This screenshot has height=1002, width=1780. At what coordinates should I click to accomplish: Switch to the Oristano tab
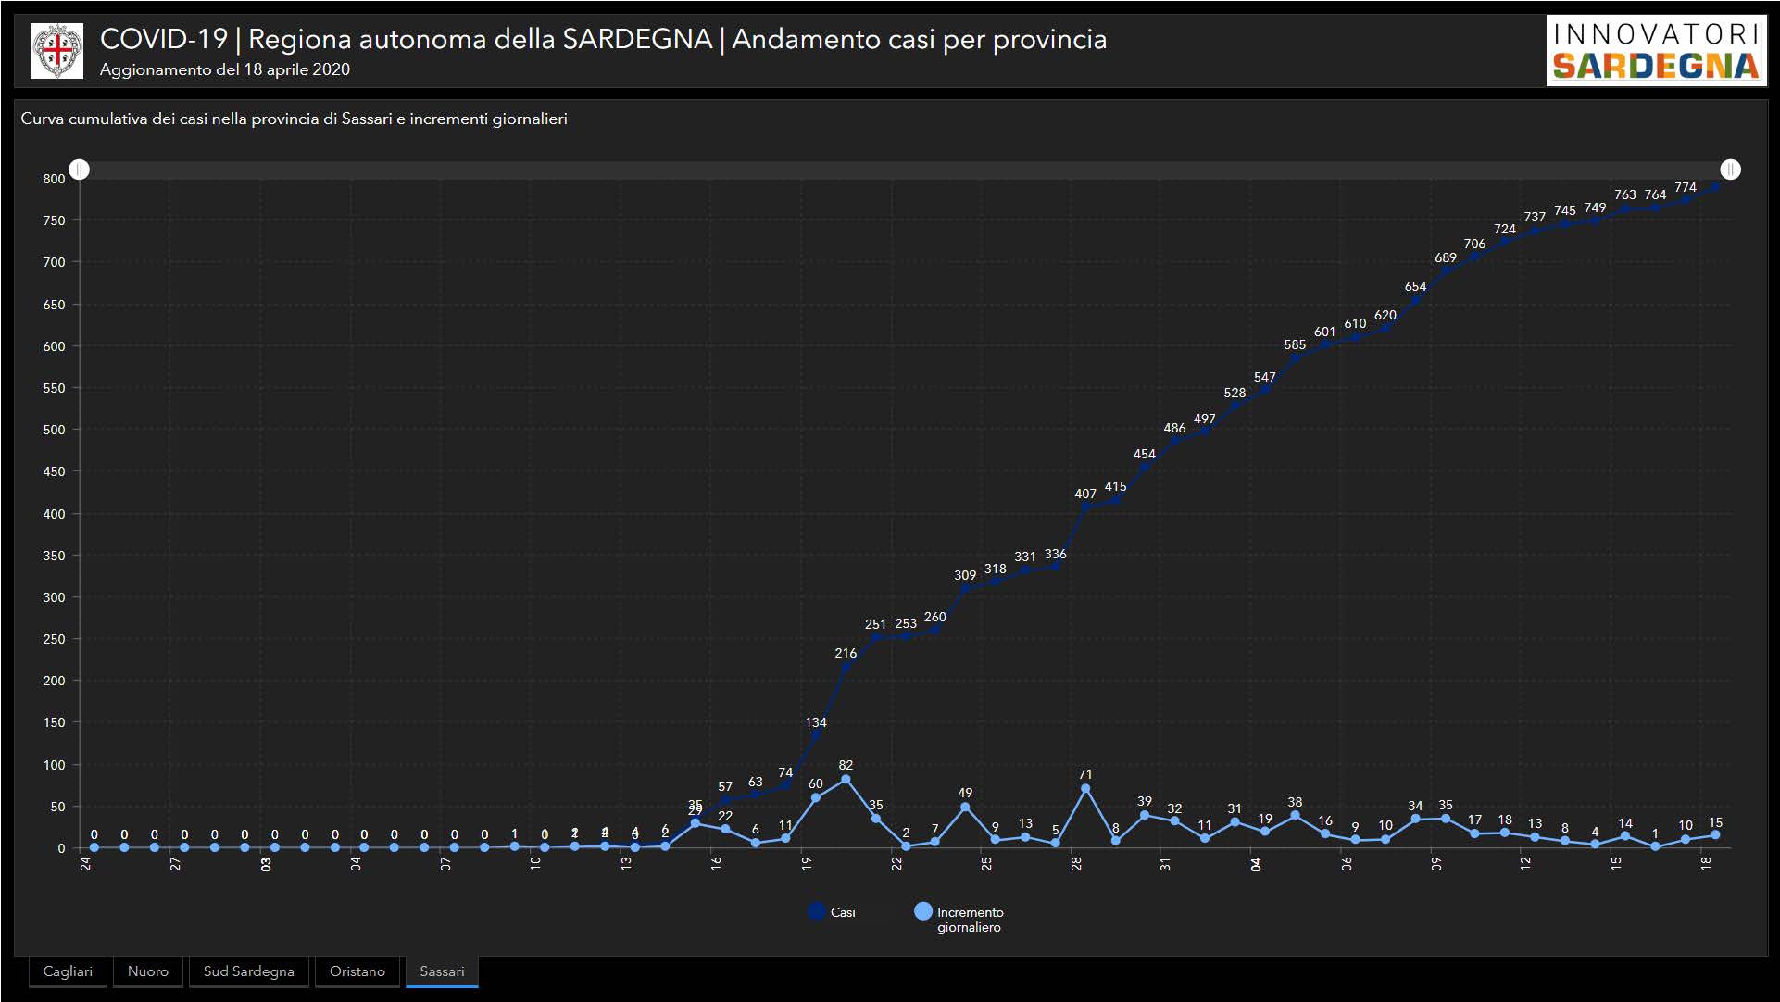tap(357, 971)
